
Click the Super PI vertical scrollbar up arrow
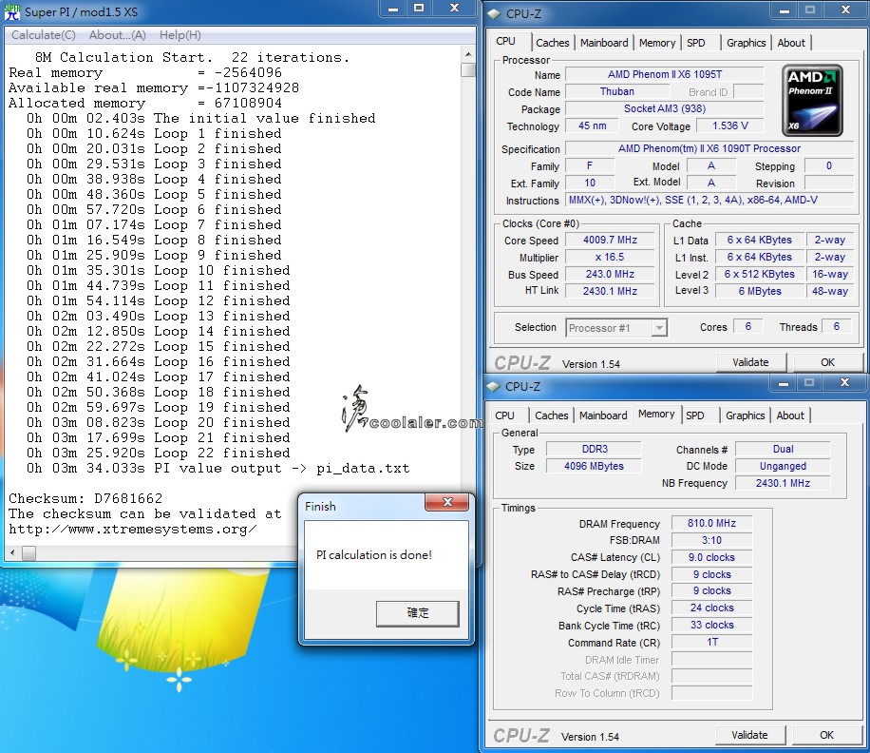point(467,54)
